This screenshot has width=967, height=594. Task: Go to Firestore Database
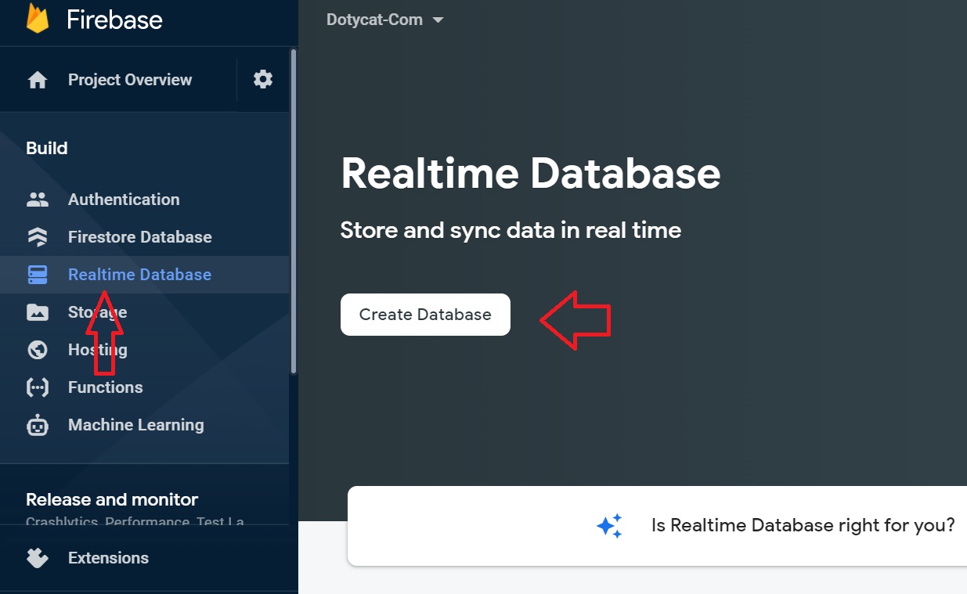(140, 237)
